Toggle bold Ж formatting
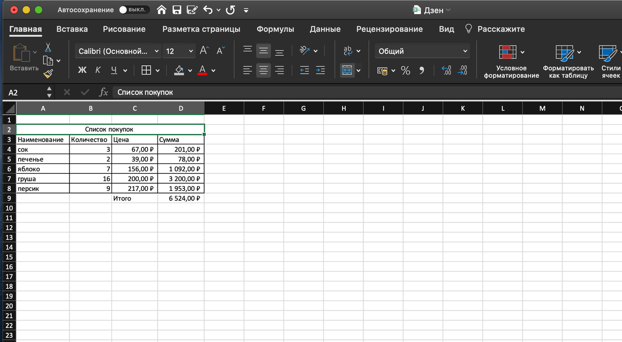The height and width of the screenshot is (342, 622). tap(82, 70)
